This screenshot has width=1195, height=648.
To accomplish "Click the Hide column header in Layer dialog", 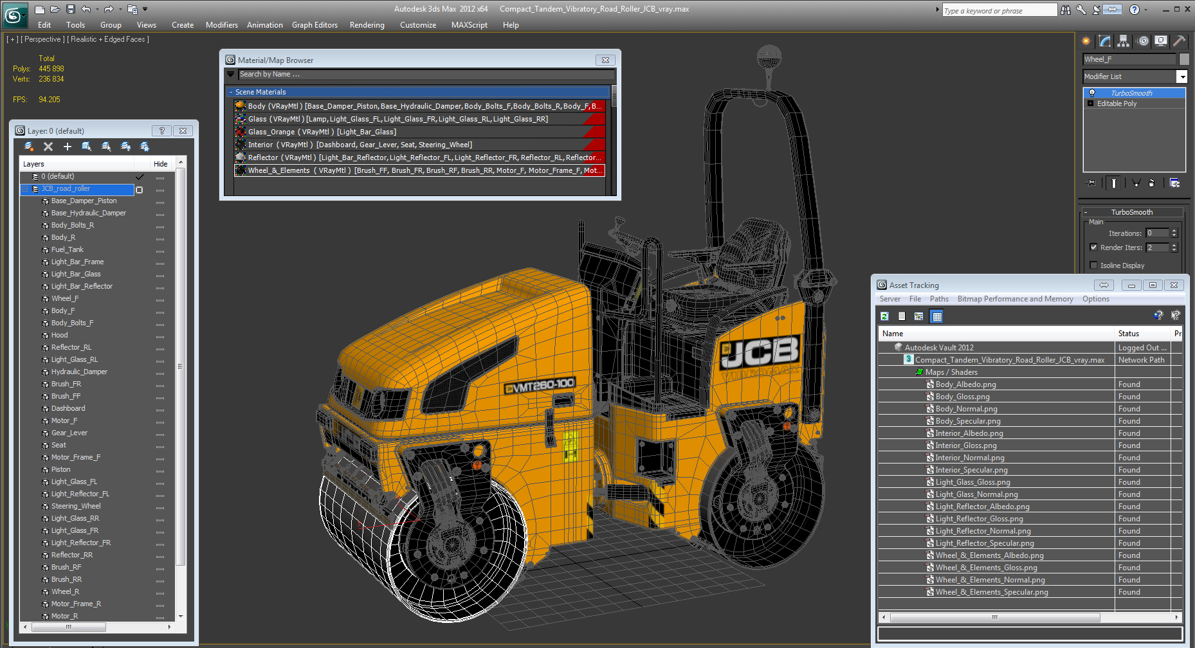I will pos(160,164).
